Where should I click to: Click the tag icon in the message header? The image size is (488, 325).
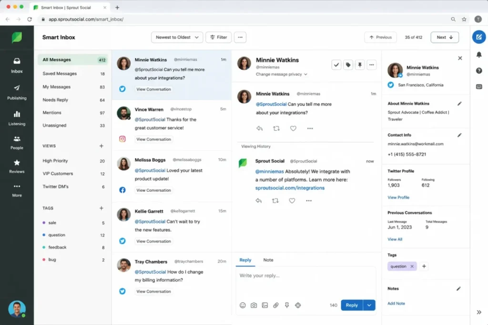pyautogui.click(x=348, y=65)
